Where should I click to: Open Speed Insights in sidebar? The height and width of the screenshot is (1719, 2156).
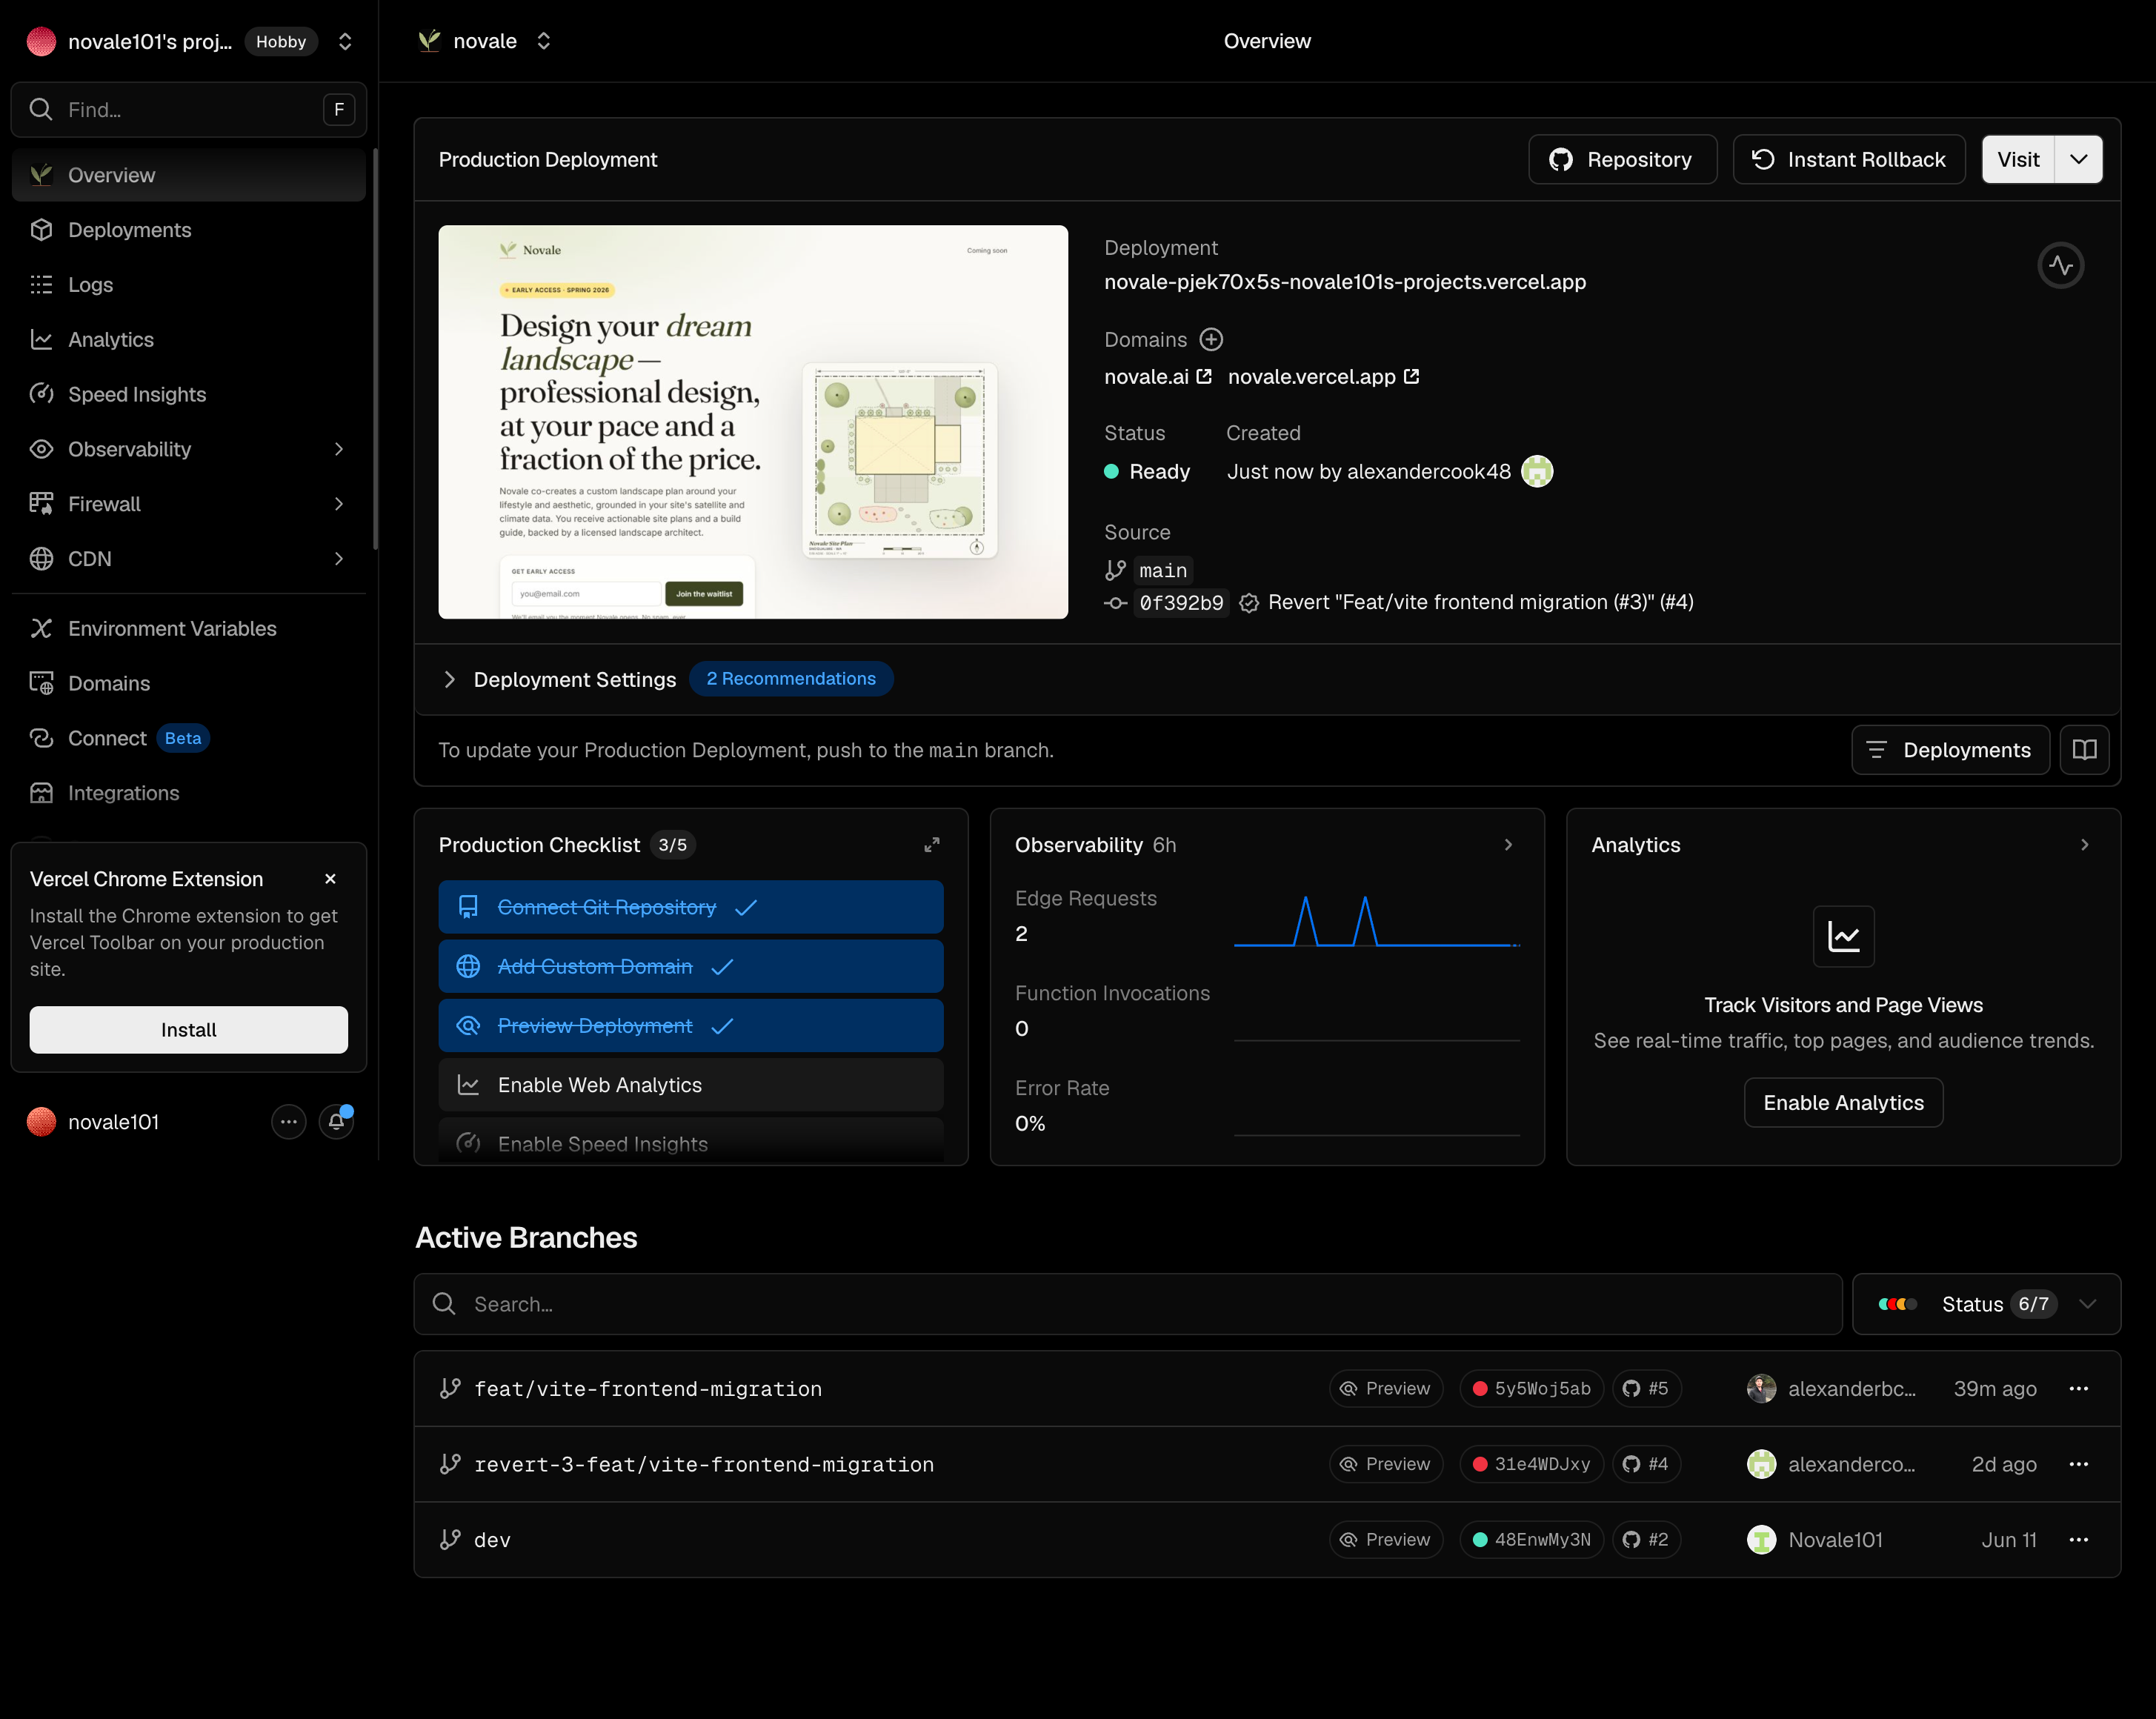188,394
